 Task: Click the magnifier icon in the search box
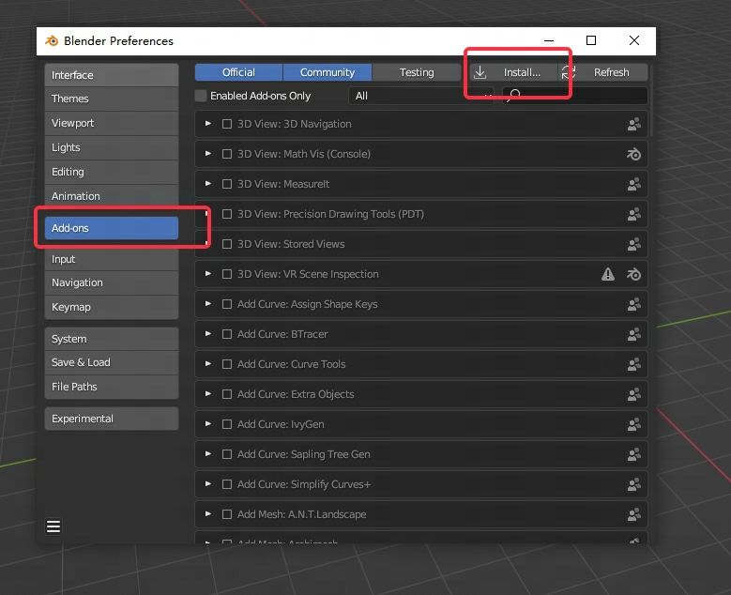(x=515, y=96)
